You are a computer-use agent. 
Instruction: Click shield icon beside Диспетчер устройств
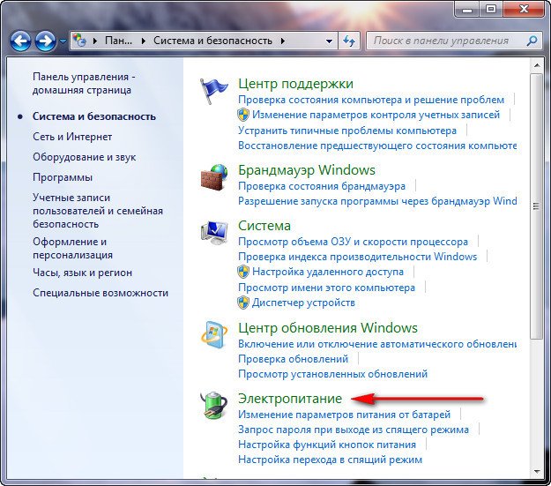[242, 303]
